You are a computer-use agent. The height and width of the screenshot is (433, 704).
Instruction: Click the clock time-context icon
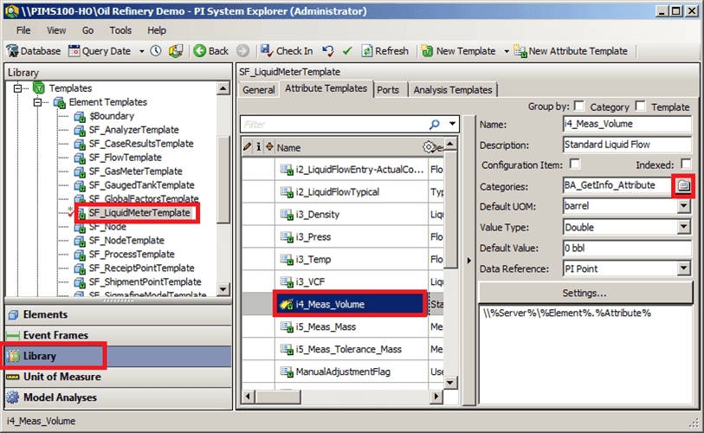156,51
